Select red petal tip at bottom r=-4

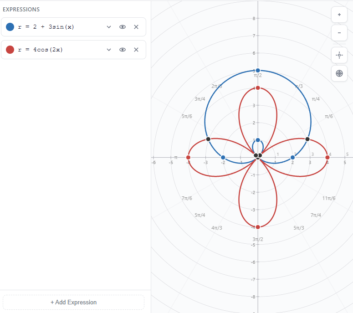tap(258, 227)
